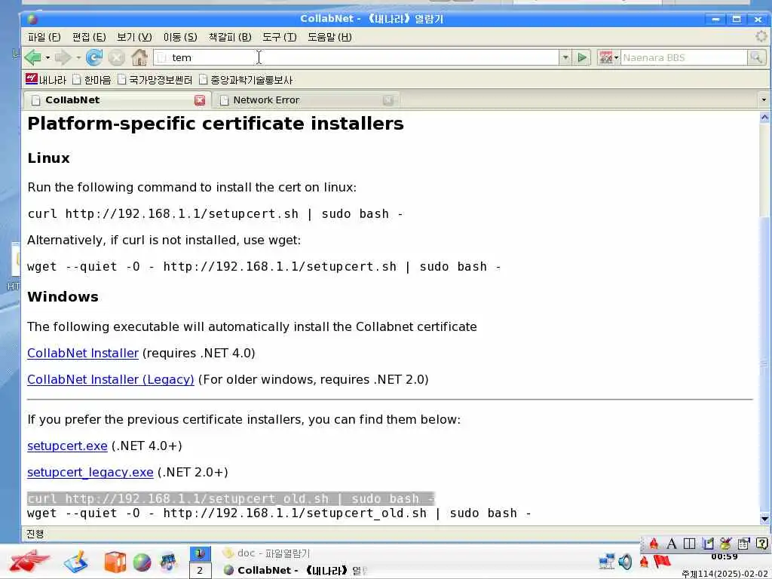Click the keyboard layout icon in input toolbar
This screenshot has height=579, width=772.
(x=743, y=544)
